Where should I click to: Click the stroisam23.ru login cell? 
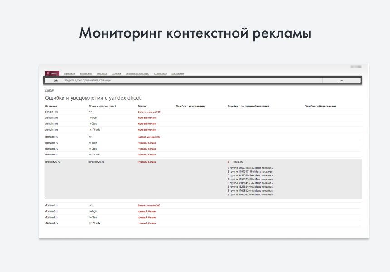pyautogui.click(x=96, y=162)
